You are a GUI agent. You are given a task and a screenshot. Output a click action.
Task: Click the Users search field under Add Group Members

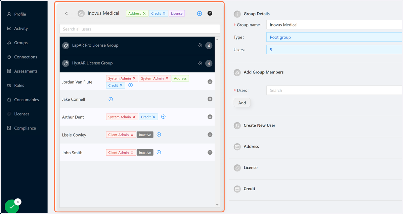pyautogui.click(x=334, y=90)
